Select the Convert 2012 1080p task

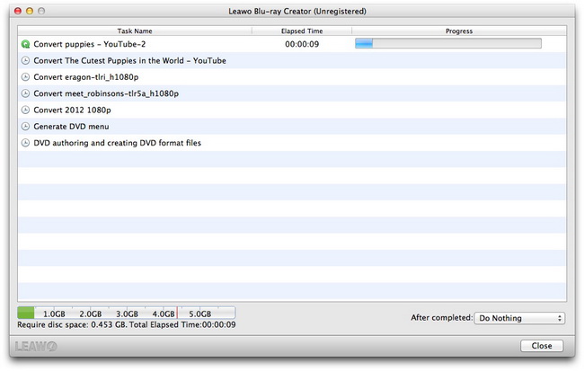[x=292, y=110]
